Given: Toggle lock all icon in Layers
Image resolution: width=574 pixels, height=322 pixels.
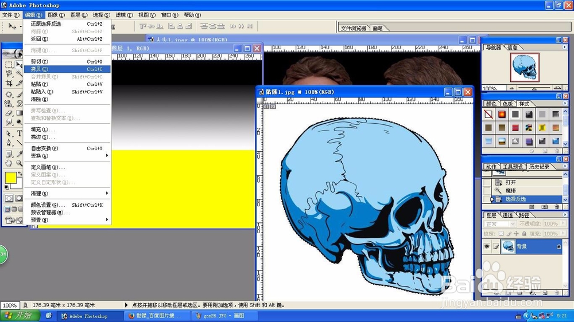Looking at the screenshot, I should click(524, 234).
